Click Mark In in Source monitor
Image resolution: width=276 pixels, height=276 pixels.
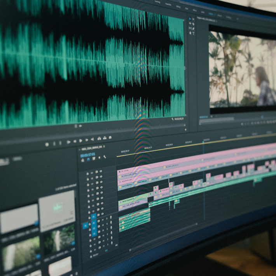54,144
